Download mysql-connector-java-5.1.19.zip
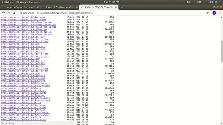This screenshot has height=125, width=223. 21,103
